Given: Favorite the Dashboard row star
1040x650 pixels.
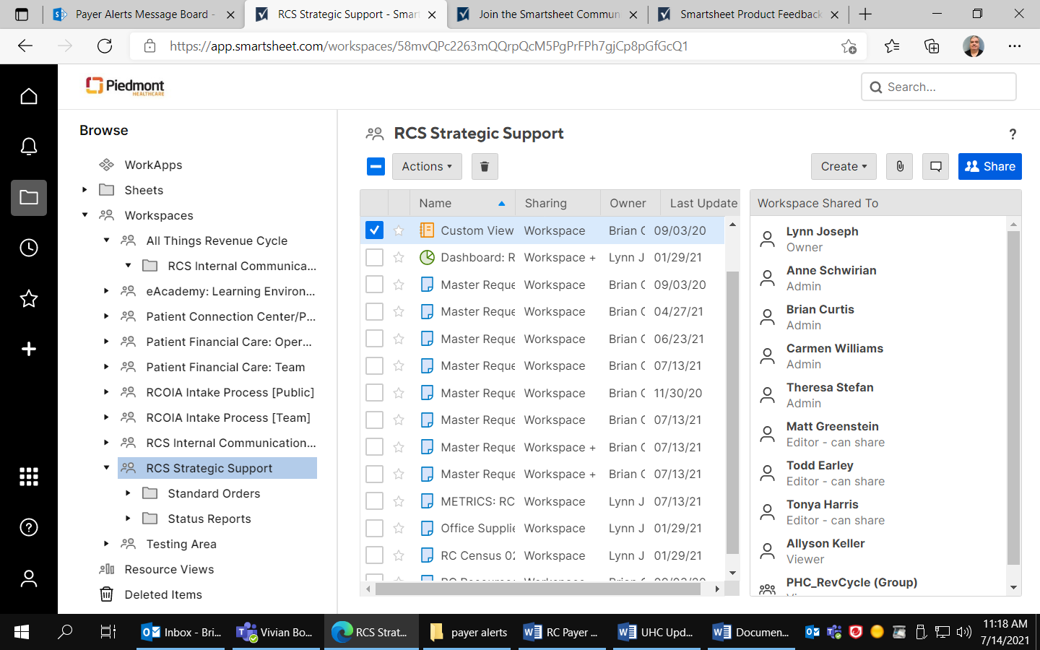Looking at the screenshot, I should click(x=399, y=257).
